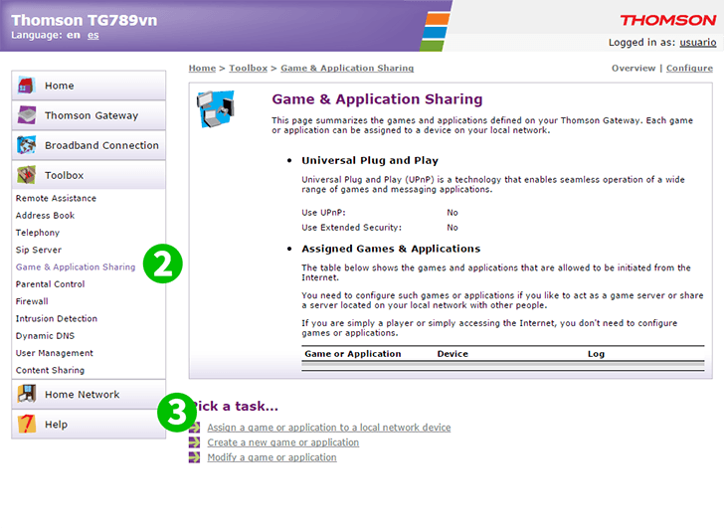Click the Home house icon in sidebar

click(26, 86)
